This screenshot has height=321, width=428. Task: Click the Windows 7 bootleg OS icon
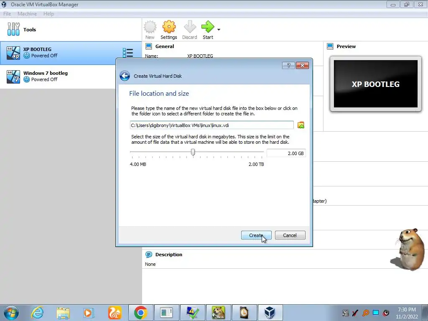pos(13,77)
